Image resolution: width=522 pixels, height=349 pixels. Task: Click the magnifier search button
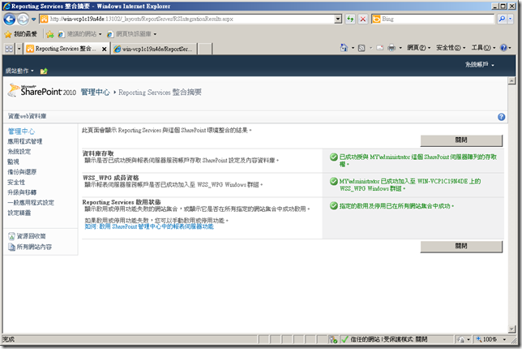click(x=502, y=19)
